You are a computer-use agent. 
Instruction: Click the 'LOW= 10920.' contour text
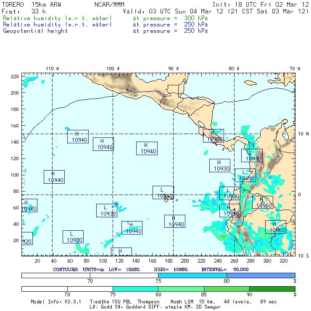pos(124,269)
